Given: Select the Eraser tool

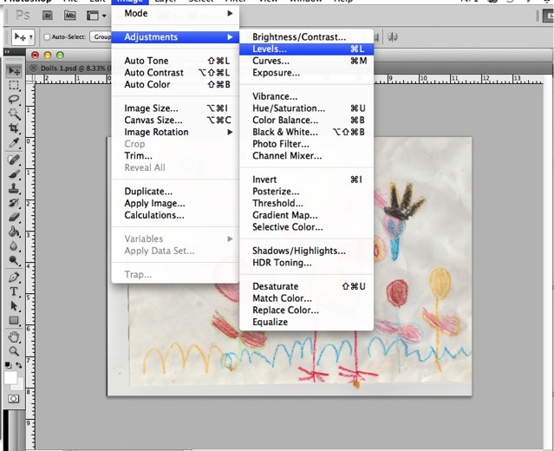Looking at the screenshot, I should [14, 217].
